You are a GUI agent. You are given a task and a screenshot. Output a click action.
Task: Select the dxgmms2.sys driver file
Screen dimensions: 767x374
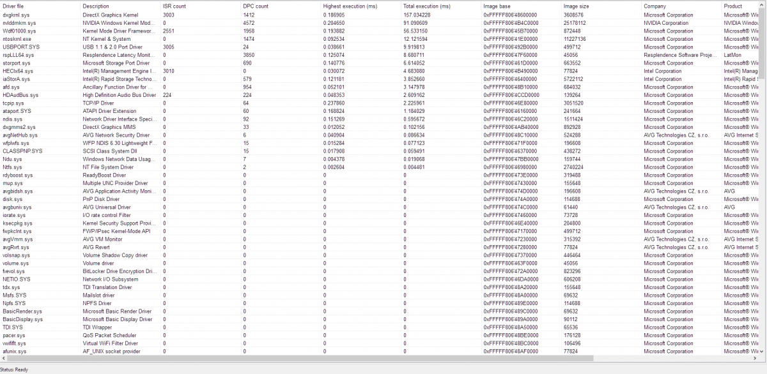click(19, 127)
